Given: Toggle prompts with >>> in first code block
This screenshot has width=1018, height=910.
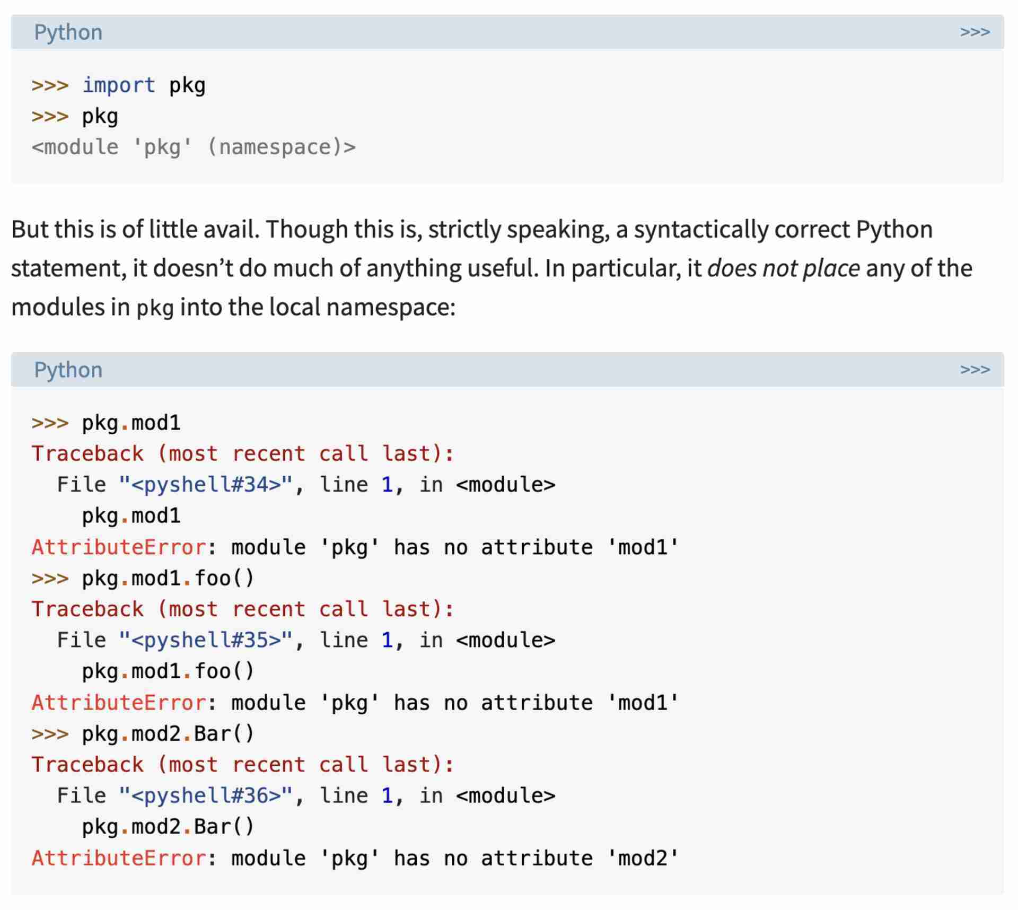Looking at the screenshot, I should [975, 32].
